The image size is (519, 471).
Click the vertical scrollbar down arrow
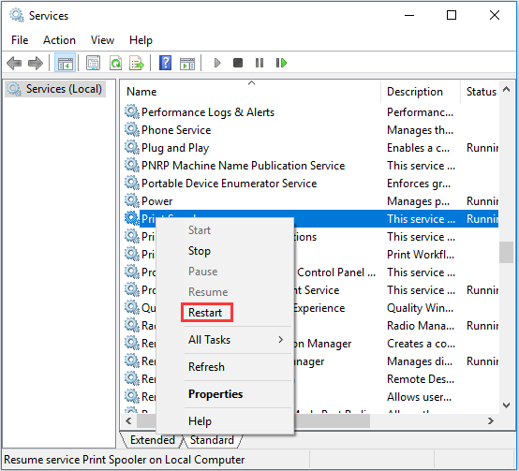[506, 405]
